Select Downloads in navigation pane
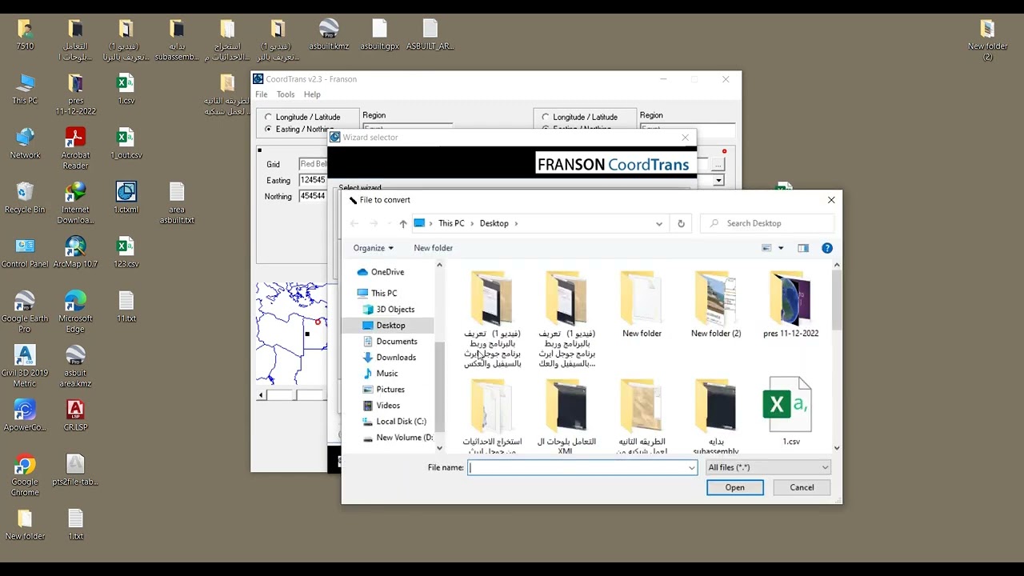Viewport: 1024px width, 576px height. tap(396, 358)
